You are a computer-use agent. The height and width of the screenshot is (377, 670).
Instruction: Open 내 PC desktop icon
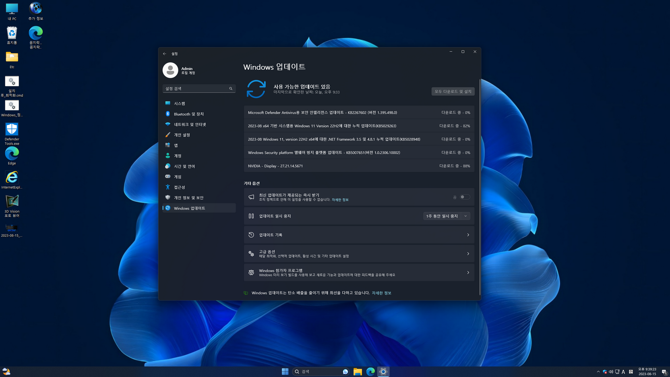coord(12,12)
